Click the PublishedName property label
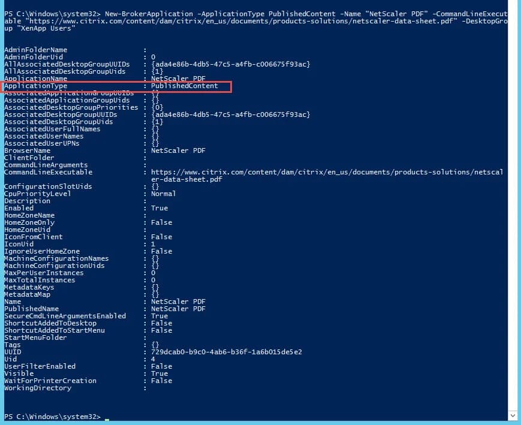This screenshot has height=425, width=521. pyautogui.click(x=31, y=309)
